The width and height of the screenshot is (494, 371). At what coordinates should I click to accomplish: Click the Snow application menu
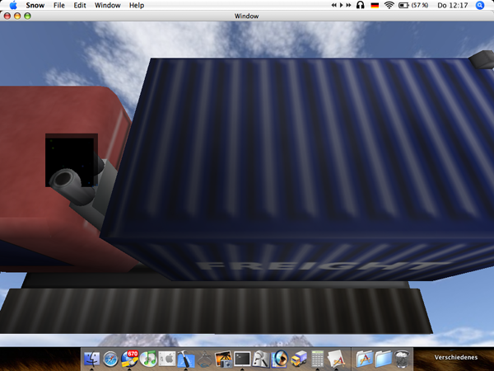coord(35,5)
